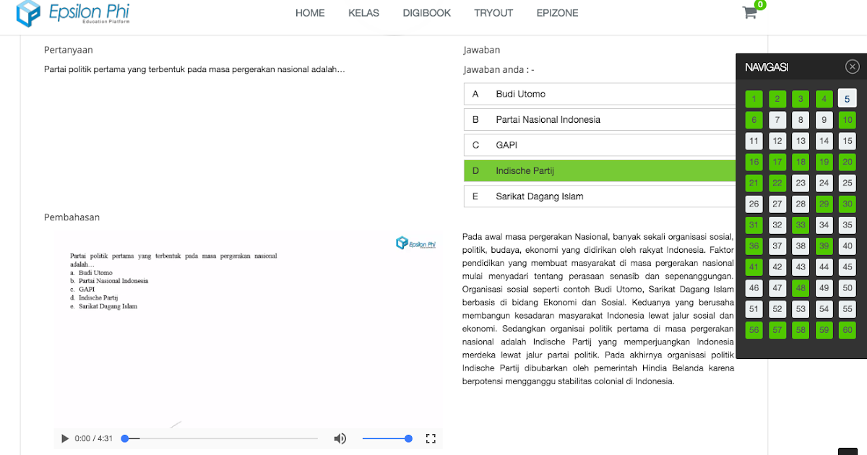Screen dimensions: 867x455
Task: Jump to question 56
Action: [x=754, y=329]
